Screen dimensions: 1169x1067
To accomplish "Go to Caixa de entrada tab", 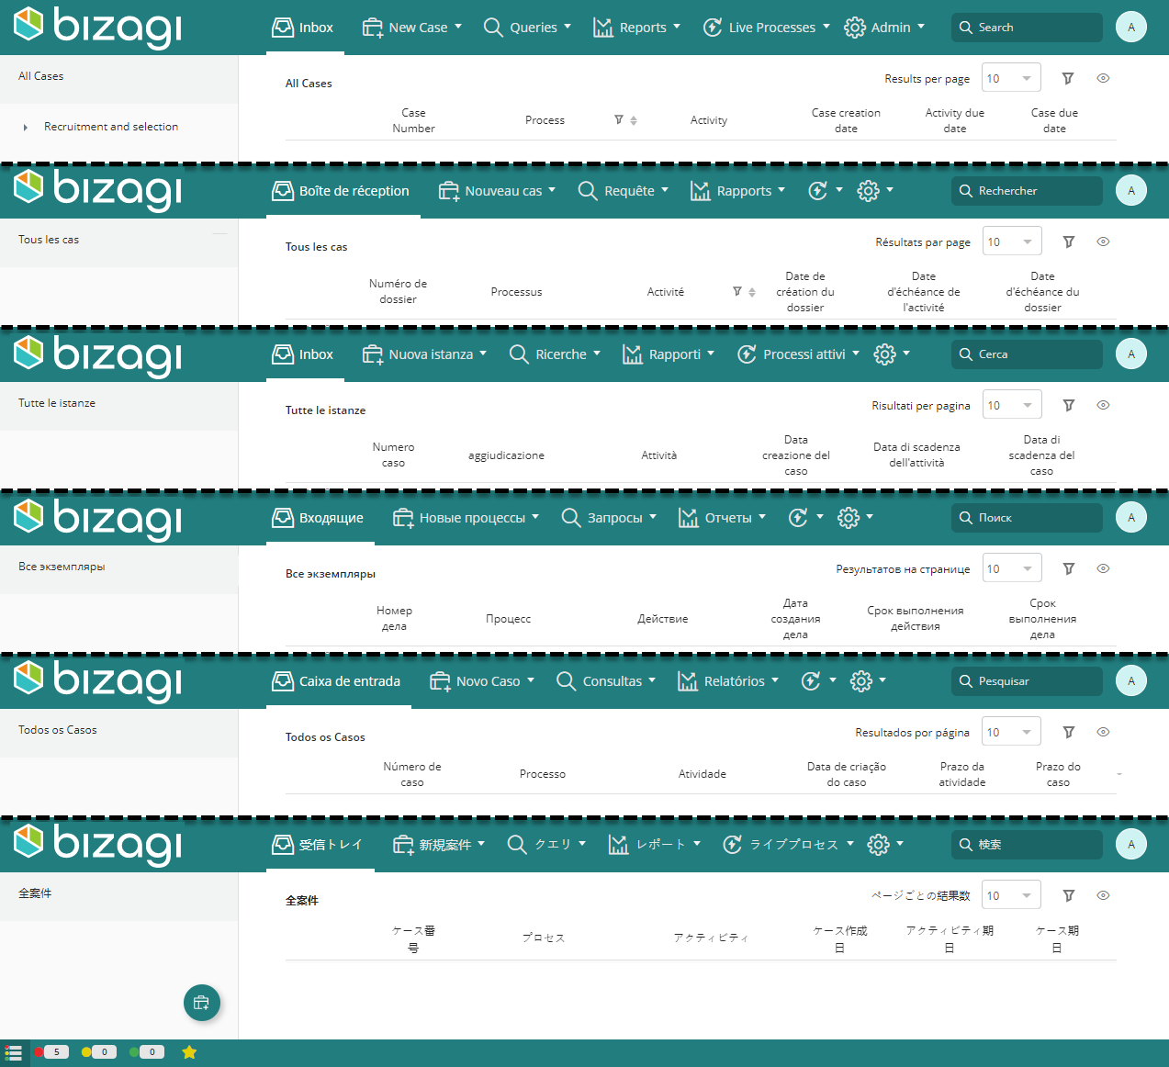I will point(339,681).
